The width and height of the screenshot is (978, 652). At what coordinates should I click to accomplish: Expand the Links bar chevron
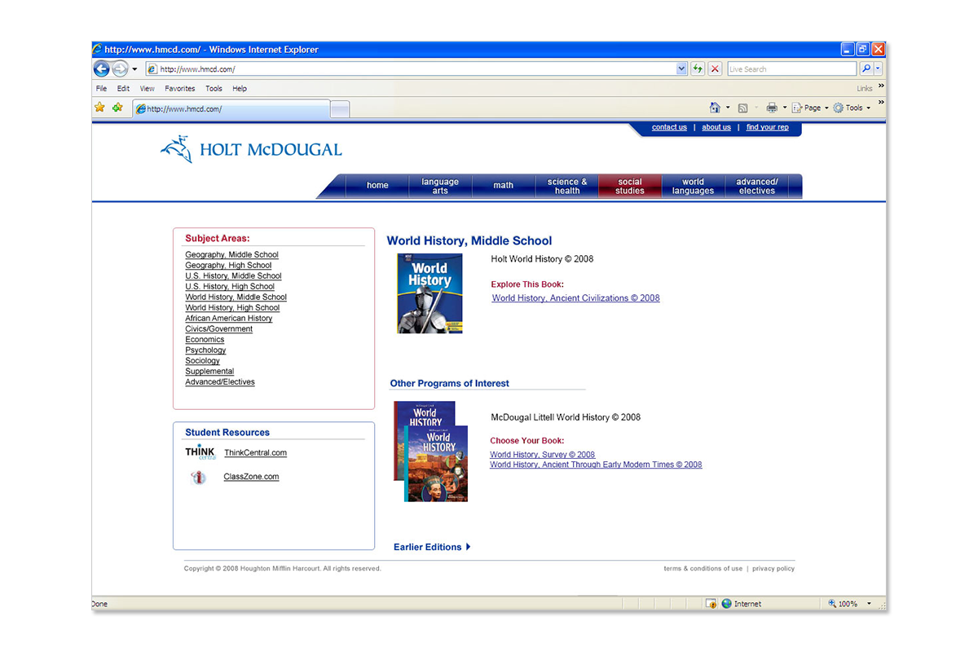coord(881,86)
